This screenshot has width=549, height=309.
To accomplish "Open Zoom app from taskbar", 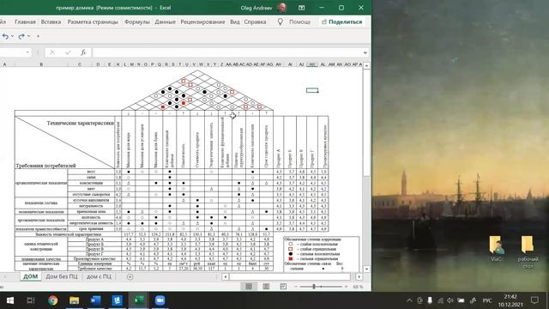I will coord(160,300).
